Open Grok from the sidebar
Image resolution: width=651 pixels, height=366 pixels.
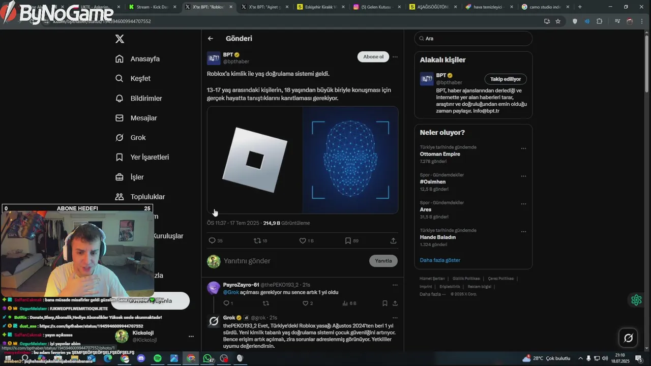pyautogui.click(x=131, y=138)
